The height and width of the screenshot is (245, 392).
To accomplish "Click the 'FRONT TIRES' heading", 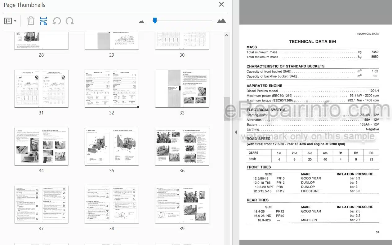I will pos(259,167).
